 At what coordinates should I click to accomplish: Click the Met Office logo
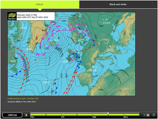tap(12, 16)
